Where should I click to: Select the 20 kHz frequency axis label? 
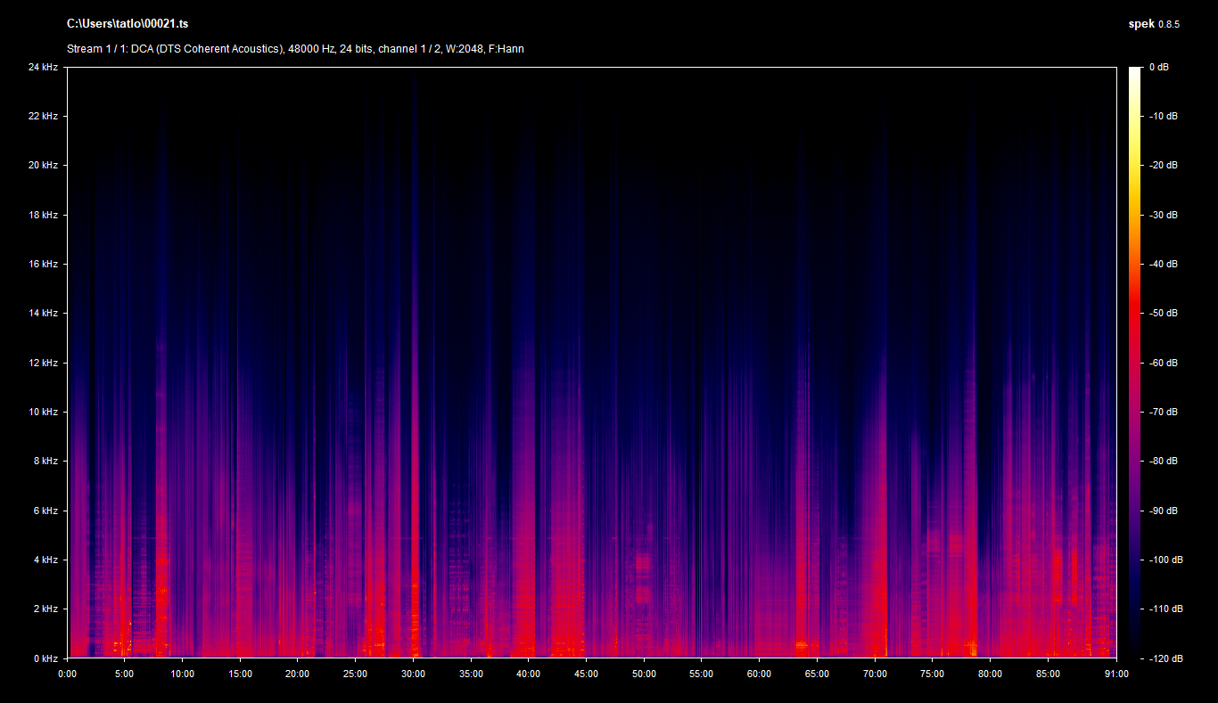(x=43, y=166)
